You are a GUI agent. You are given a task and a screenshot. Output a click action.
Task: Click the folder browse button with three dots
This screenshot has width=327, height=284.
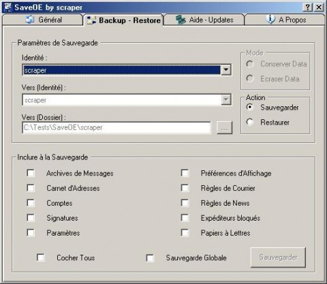pos(224,127)
